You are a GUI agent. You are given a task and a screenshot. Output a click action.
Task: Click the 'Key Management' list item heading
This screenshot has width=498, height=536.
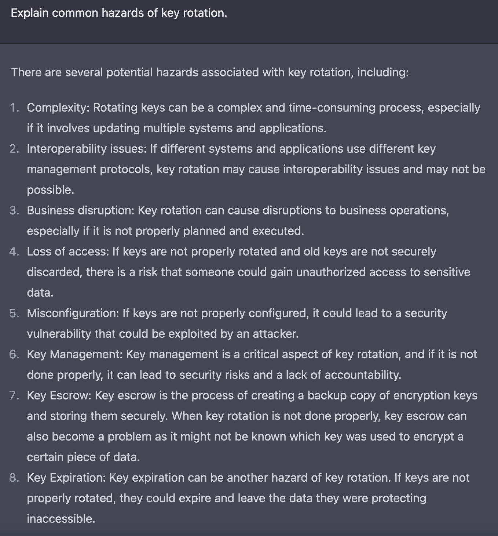pyautogui.click(x=75, y=354)
